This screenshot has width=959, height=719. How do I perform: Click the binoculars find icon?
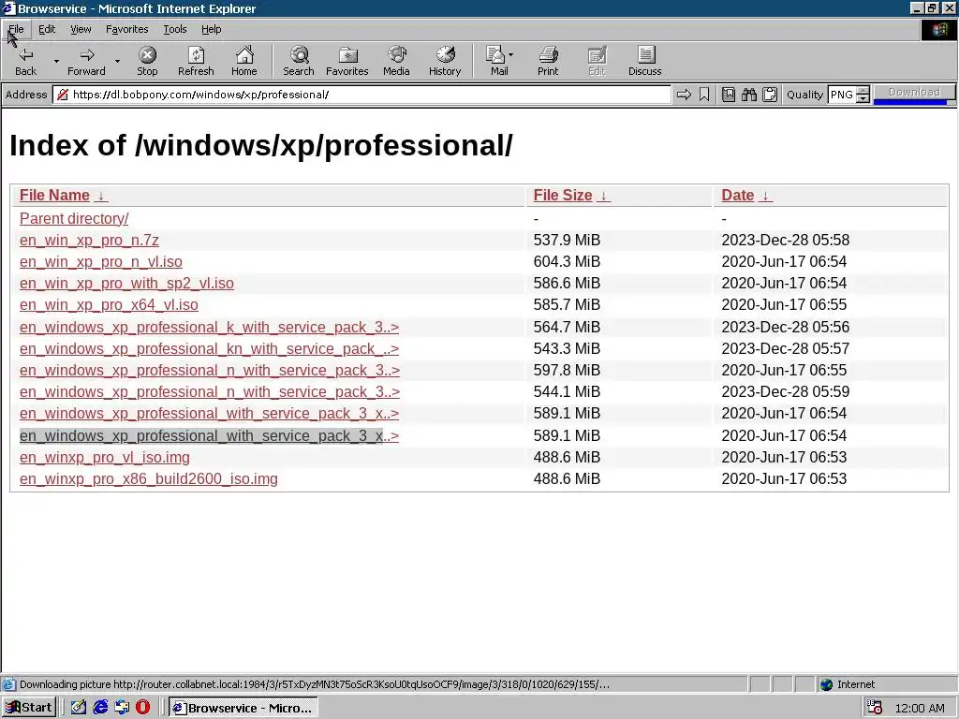click(x=748, y=95)
